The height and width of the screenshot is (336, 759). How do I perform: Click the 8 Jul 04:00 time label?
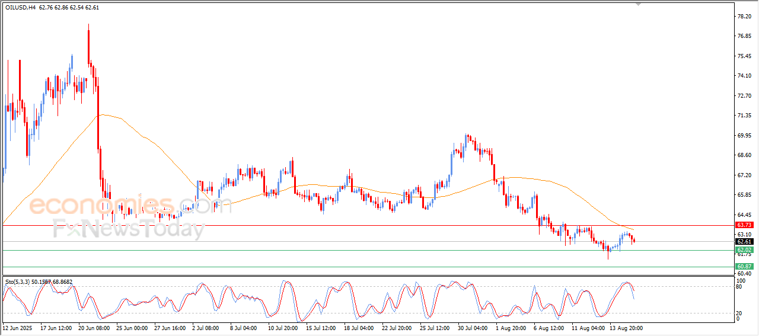click(244, 327)
